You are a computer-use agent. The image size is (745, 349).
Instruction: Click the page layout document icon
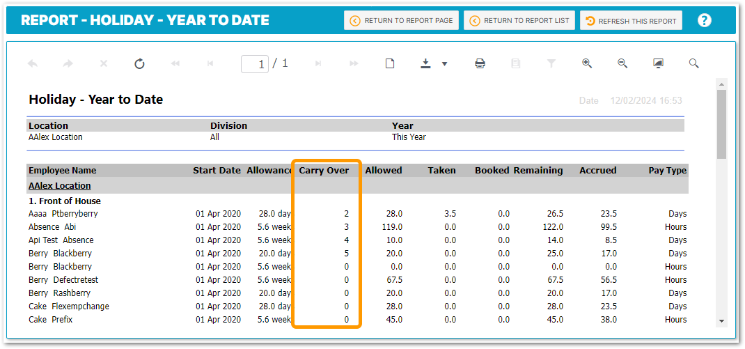(390, 63)
